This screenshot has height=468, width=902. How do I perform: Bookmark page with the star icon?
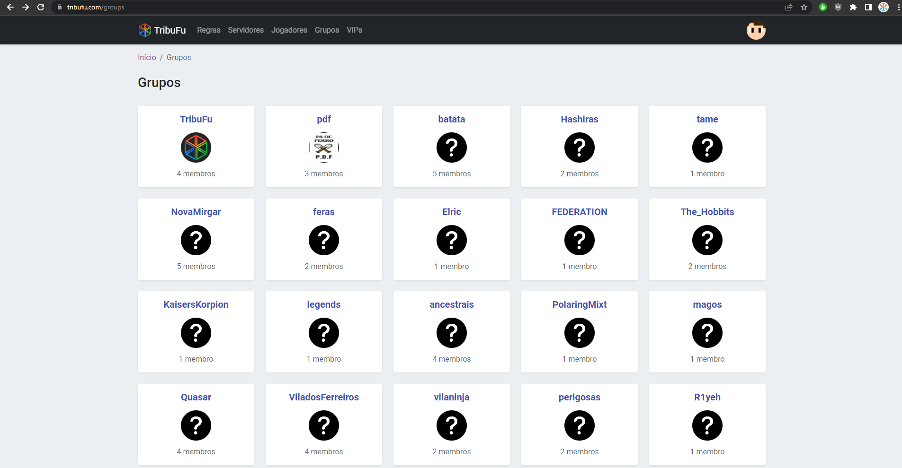[804, 7]
